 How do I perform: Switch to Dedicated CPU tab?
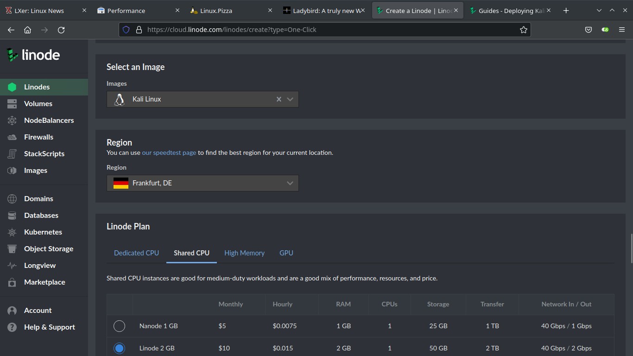pos(136,253)
